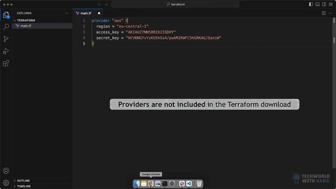The image size is (336, 189).
Task: Open the Source Control view
Action: [x=6, y=39]
